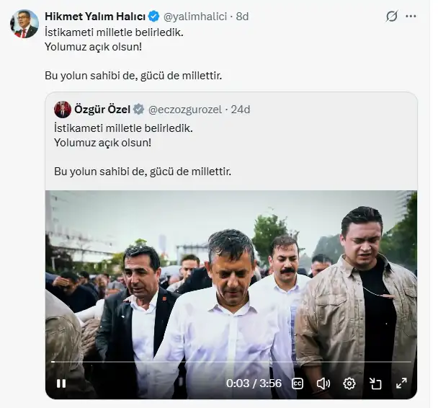
Task: Open the video settings gear
Action: pos(349,383)
